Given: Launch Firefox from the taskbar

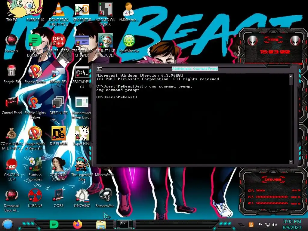Looking at the screenshot, I should coord(78,224).
